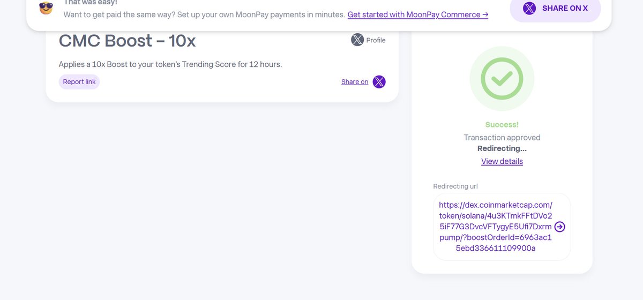Click the sunglasses emoji avatar in banner
This screenshot has width=643, height=300.
[46, 8]
